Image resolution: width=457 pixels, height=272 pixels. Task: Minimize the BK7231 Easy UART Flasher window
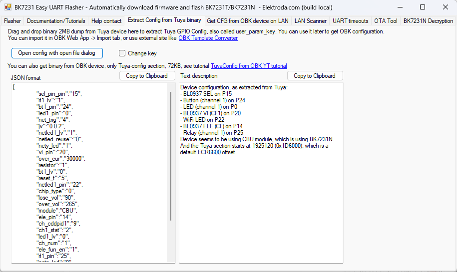coord(400,7)
